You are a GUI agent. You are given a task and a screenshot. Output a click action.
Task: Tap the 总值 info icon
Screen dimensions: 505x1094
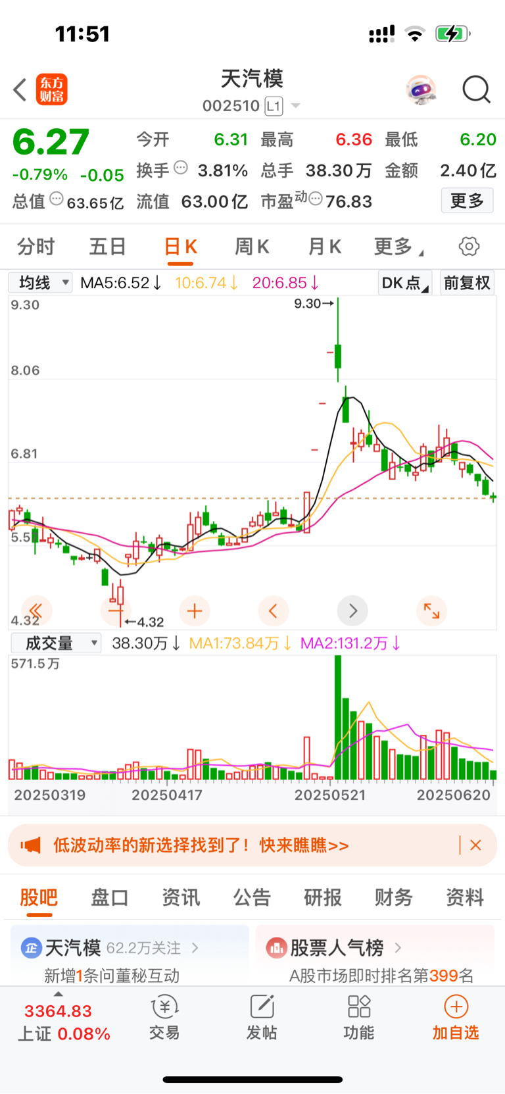[57, 199]
